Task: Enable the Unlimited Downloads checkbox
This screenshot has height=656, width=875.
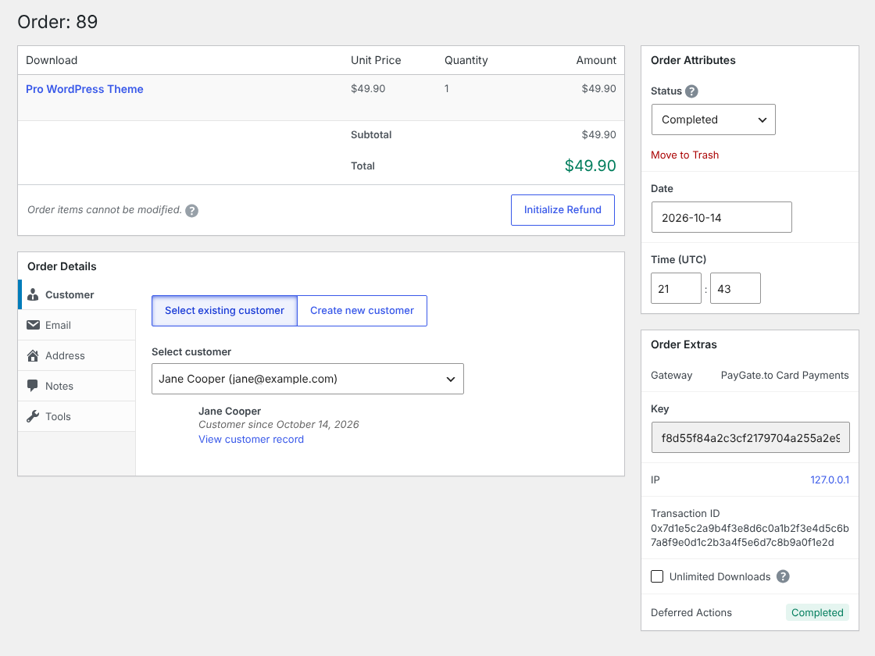Action: 657,577
